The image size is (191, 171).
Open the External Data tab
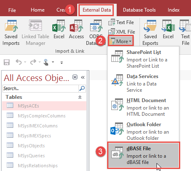tap(96, 10)
